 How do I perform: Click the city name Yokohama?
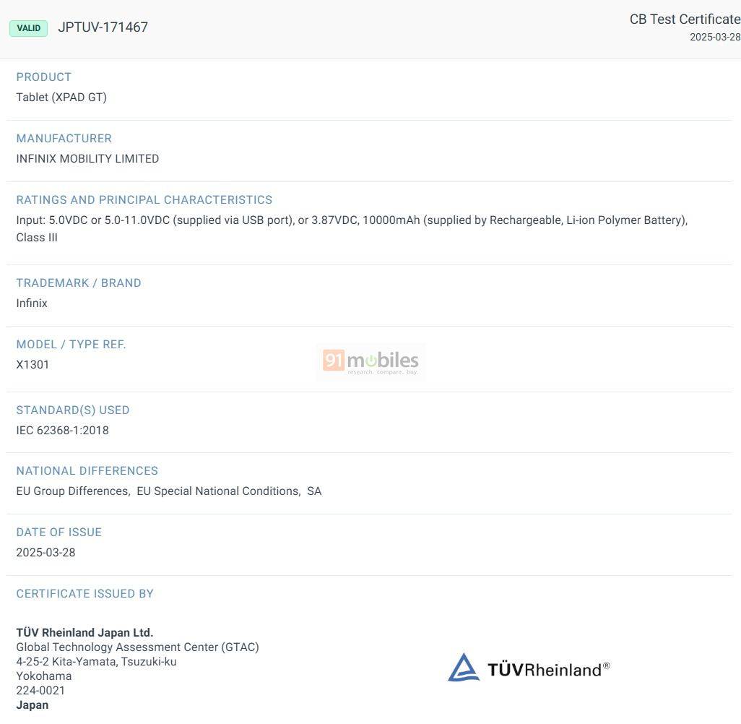coord(44,676)
